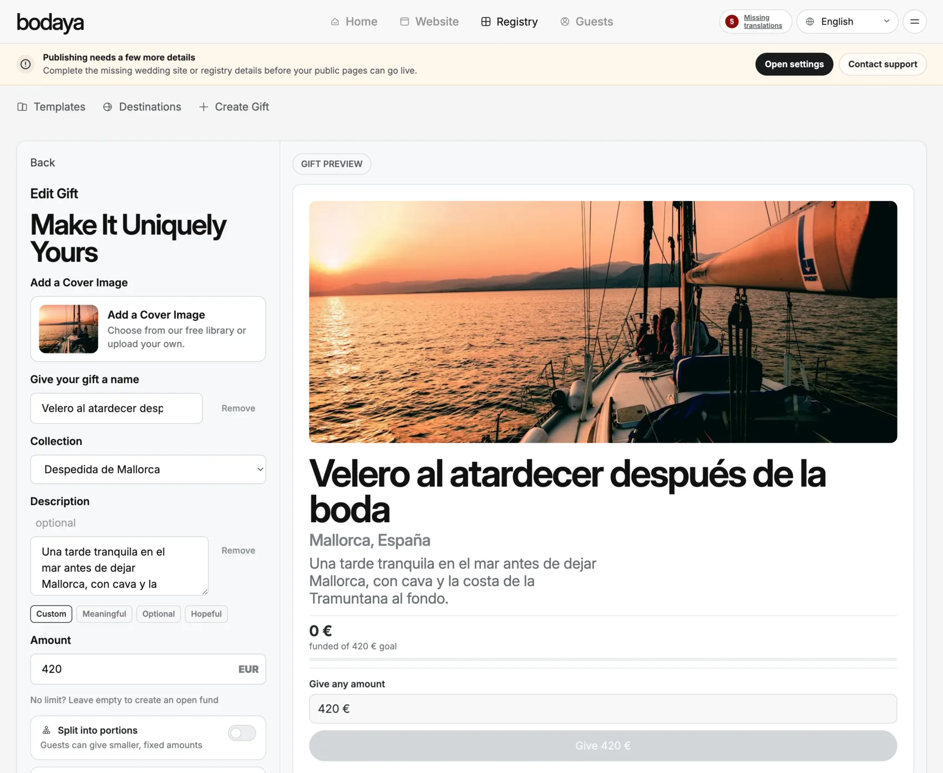
Task: Click the Home house icon
Action: click(335, 22)
